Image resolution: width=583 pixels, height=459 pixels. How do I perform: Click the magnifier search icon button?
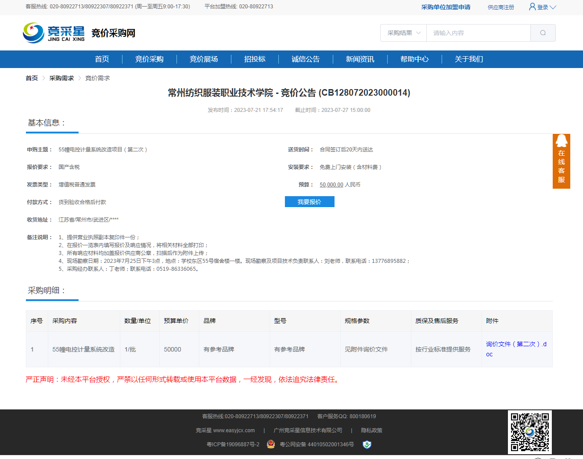[x=543, y=33]
